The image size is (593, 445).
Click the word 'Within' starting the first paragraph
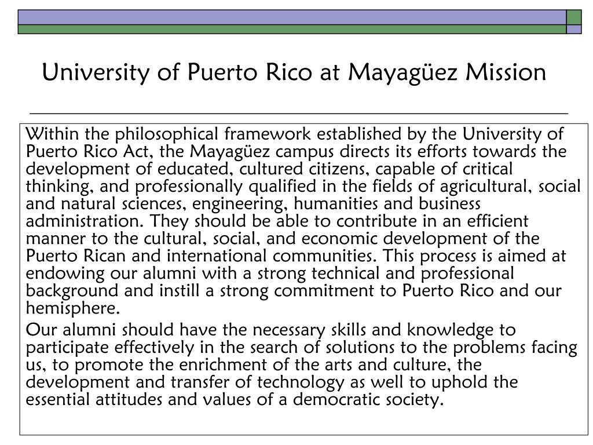pos(52,134)
